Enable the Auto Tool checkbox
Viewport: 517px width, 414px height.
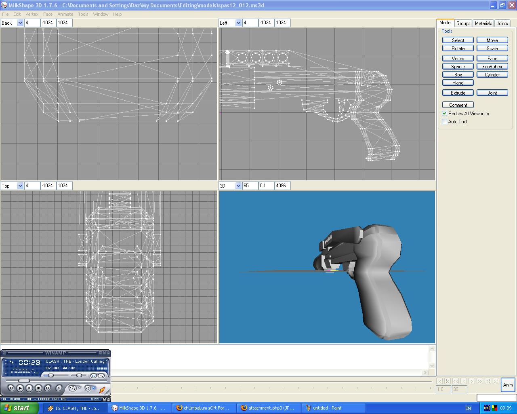coord(445,122)
